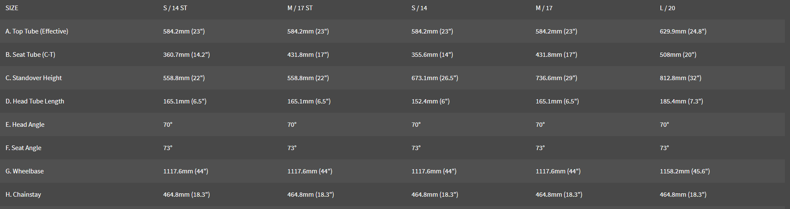Image resolution: width=790 pixels, height=209 pixels.
Task: Click the S / 14 size header
Action: point(419,8)
